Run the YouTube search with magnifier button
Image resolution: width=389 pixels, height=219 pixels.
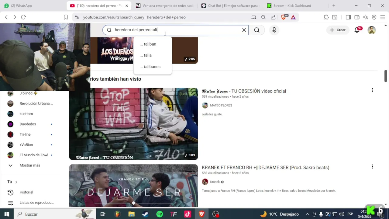tap(257, 30)
